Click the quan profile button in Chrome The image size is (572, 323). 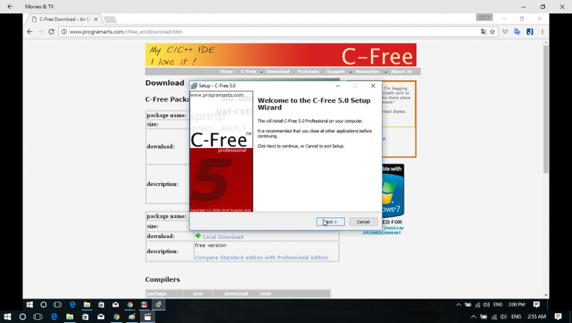pos(484,17)
